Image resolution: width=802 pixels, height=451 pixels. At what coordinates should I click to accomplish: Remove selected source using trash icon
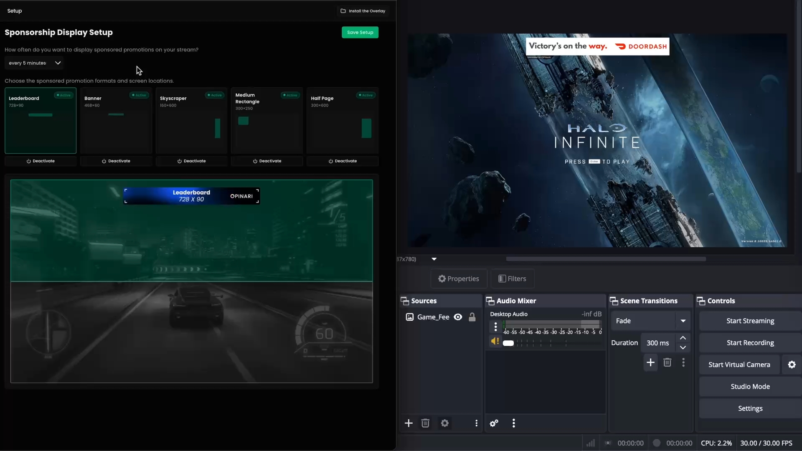tap(425, 423)
